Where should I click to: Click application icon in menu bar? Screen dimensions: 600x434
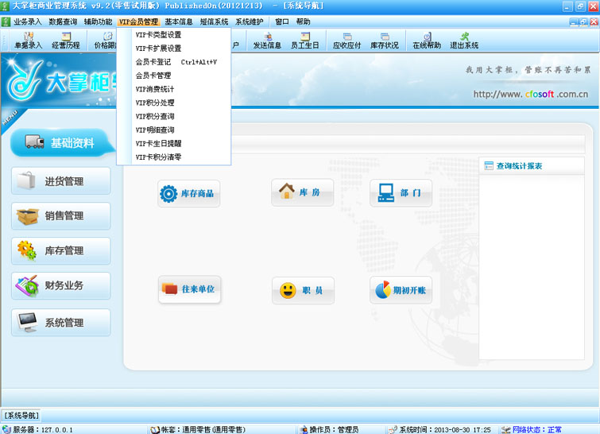pos(6,21)
